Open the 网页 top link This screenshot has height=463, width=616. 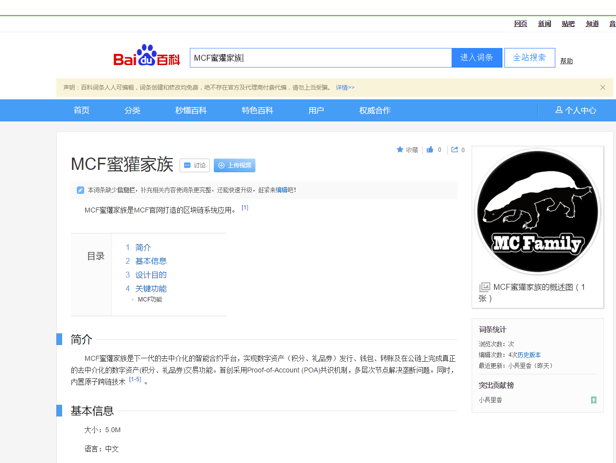[521, 24]
